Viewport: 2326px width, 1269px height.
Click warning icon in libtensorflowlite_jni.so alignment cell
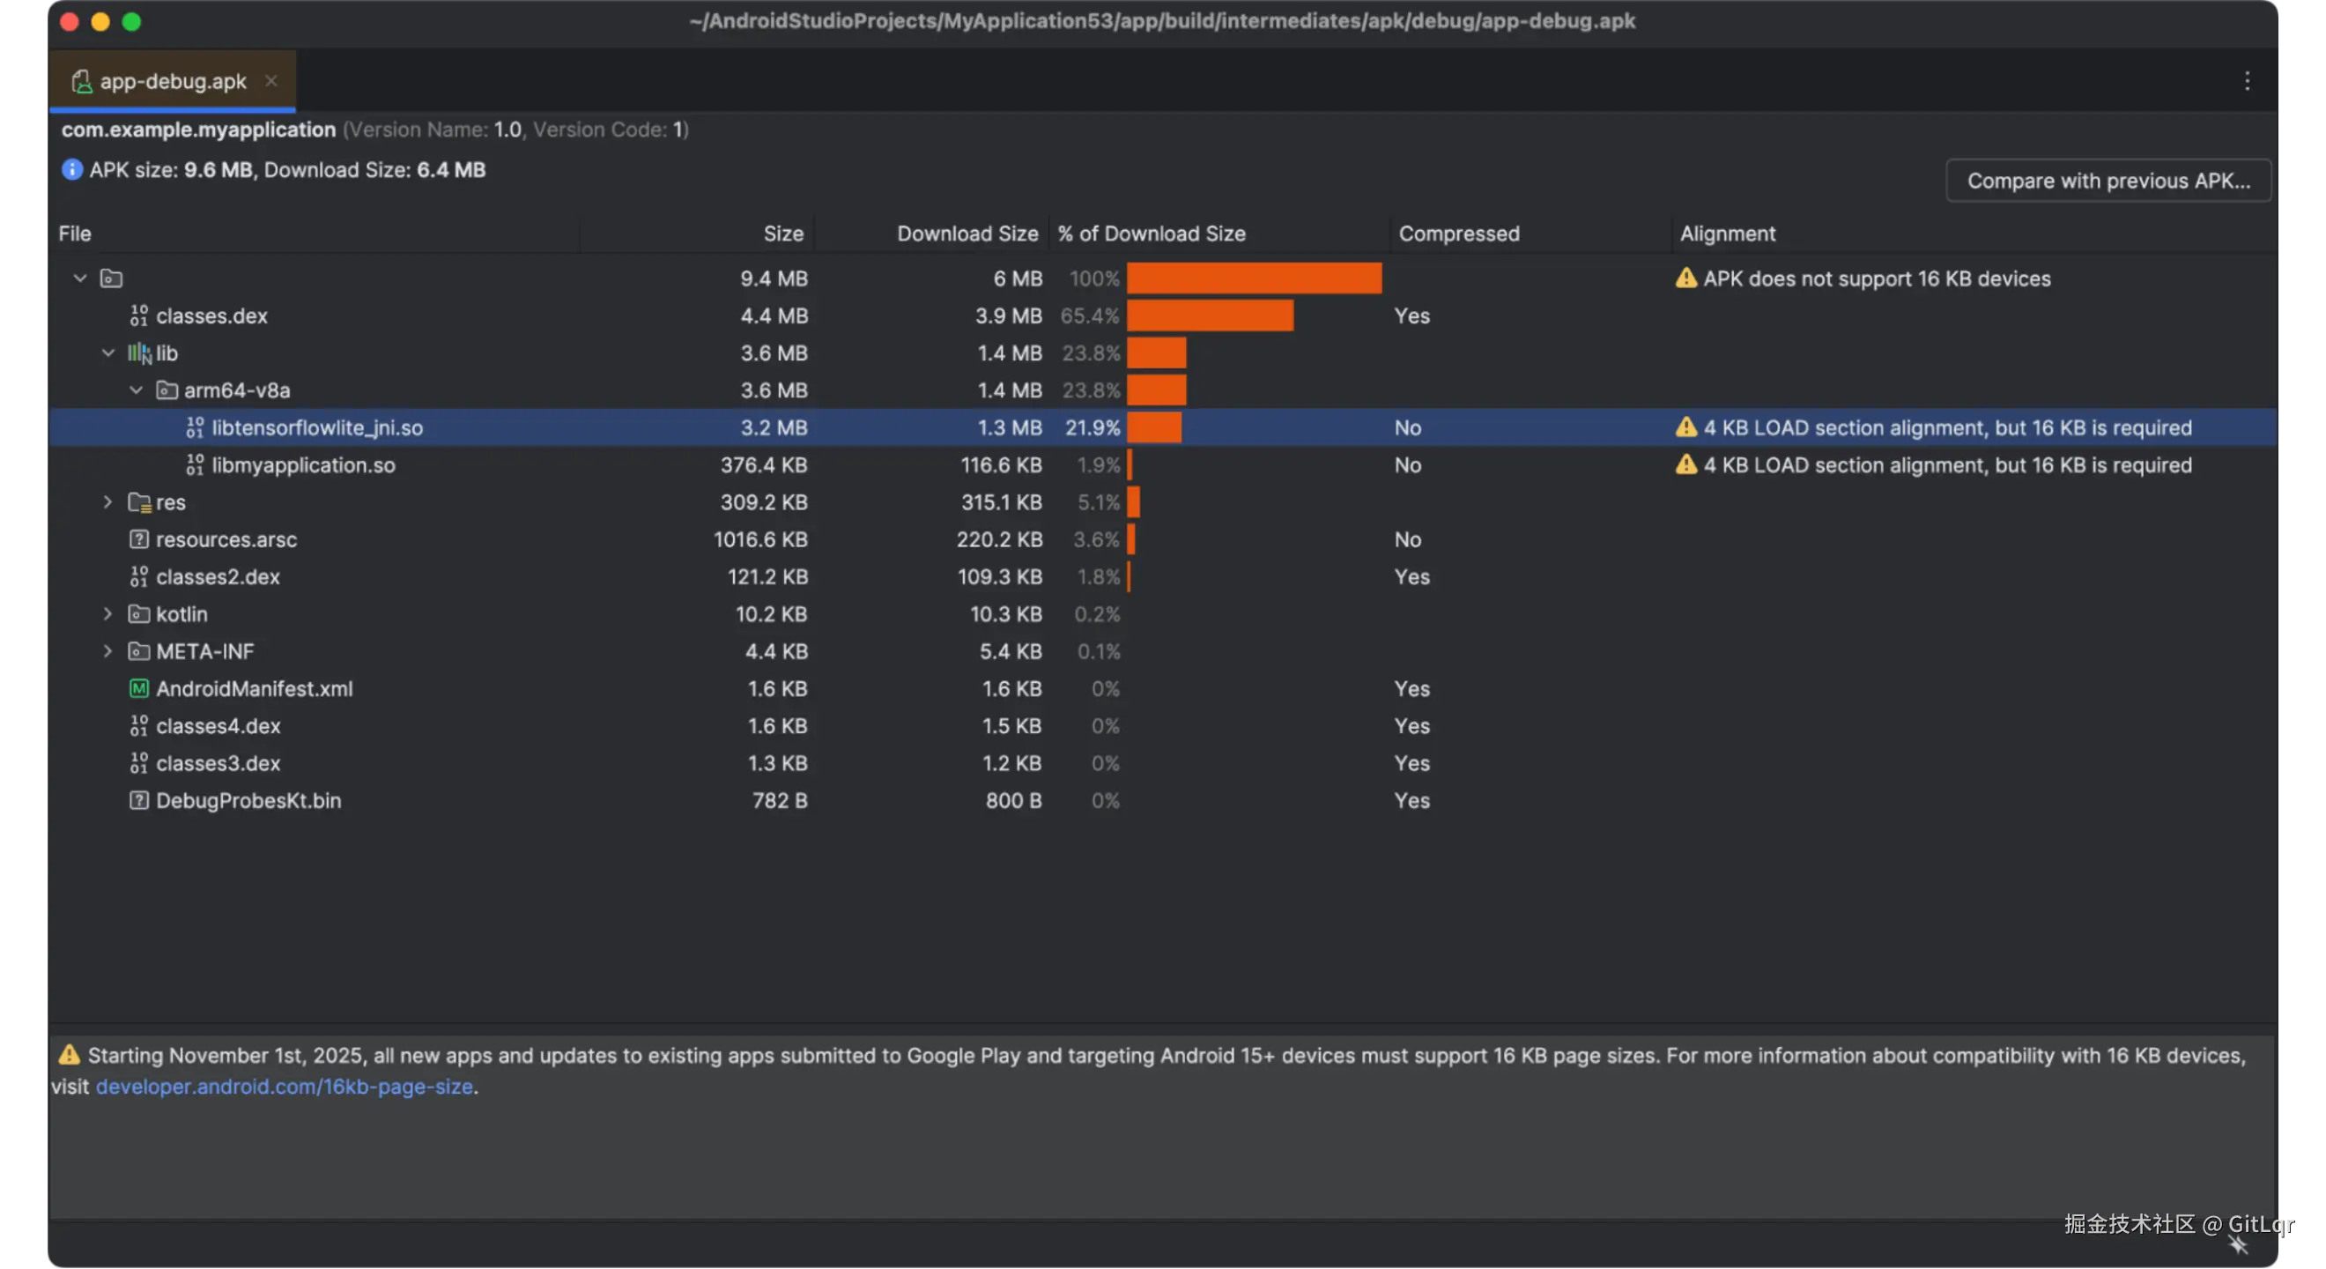[x=1685, y=427]
